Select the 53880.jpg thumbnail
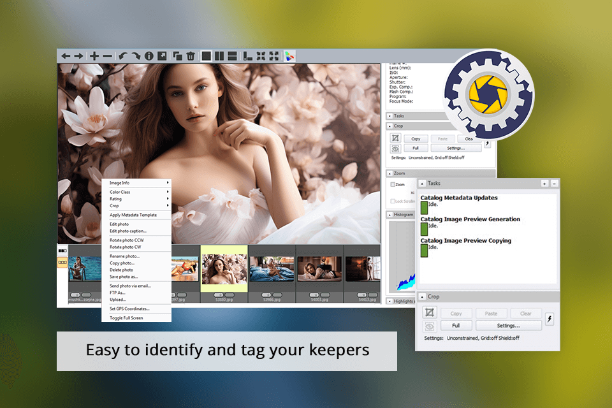The width and height of the screenshot is (612, 408). click(x=224, y=268)
